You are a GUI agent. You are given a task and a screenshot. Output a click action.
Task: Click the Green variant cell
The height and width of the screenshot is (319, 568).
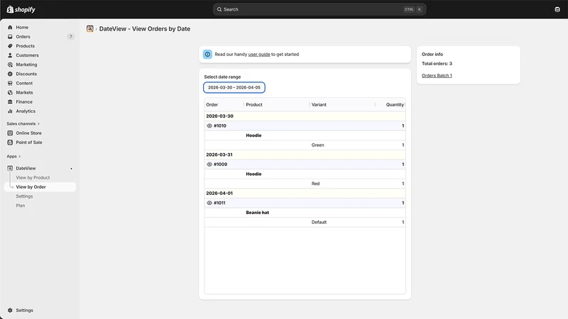tap(317, 145)
